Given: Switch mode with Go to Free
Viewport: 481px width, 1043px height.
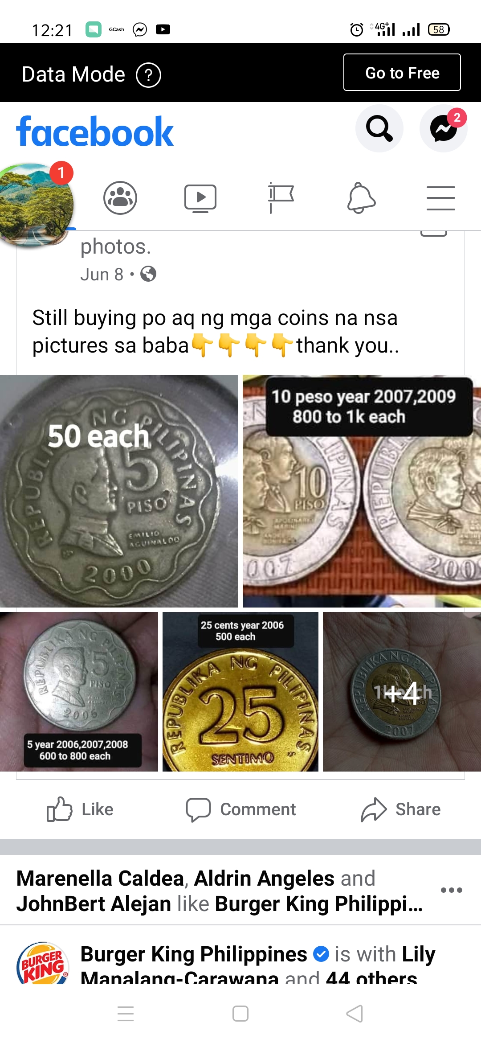Looking at the screenshot, I should [402, 72].
